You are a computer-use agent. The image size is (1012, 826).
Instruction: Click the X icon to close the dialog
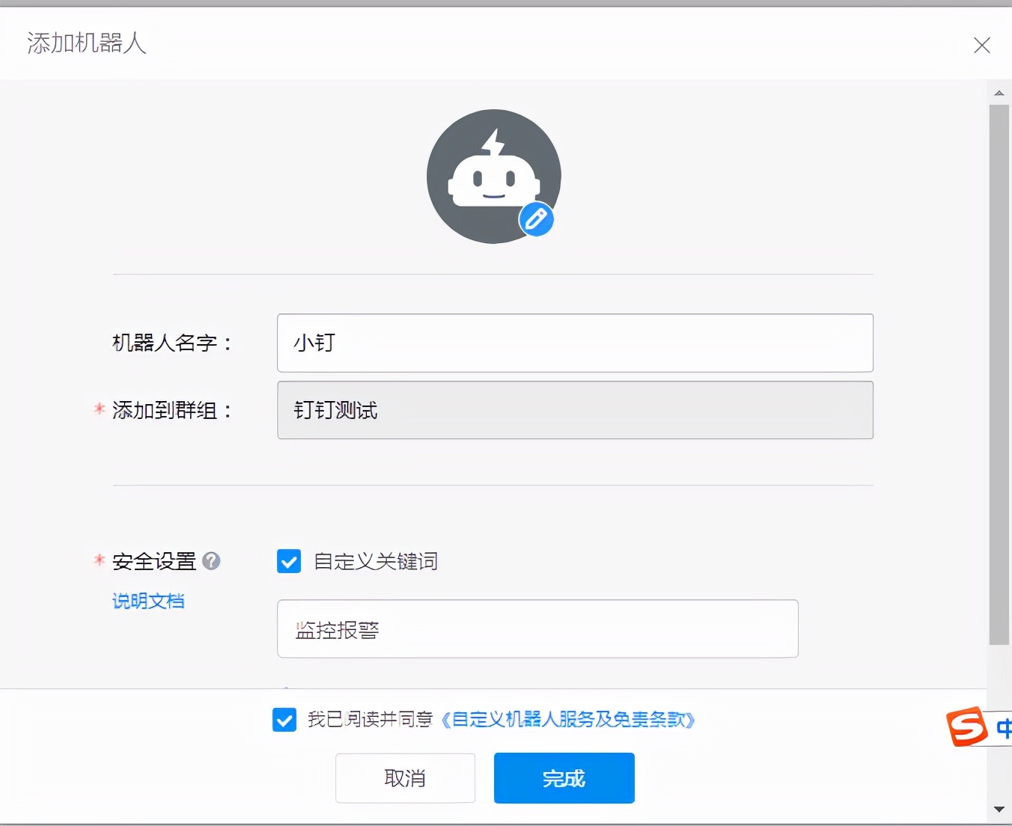(x=982, y=46)
